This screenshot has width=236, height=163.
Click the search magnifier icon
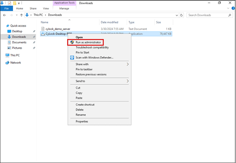(x=229, y=15)
